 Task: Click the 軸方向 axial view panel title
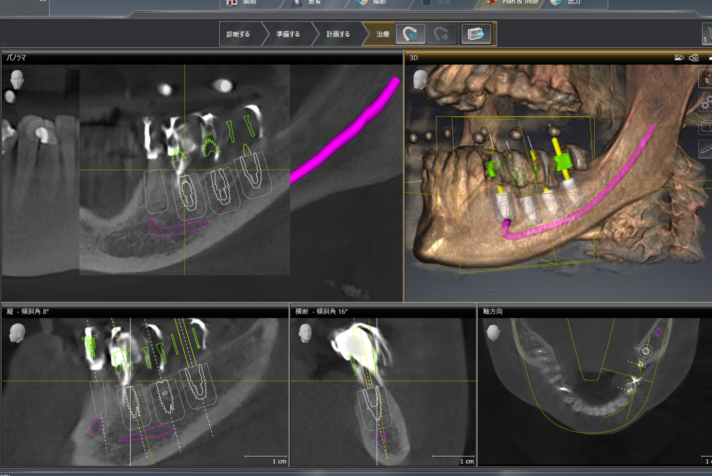[493, 311]
